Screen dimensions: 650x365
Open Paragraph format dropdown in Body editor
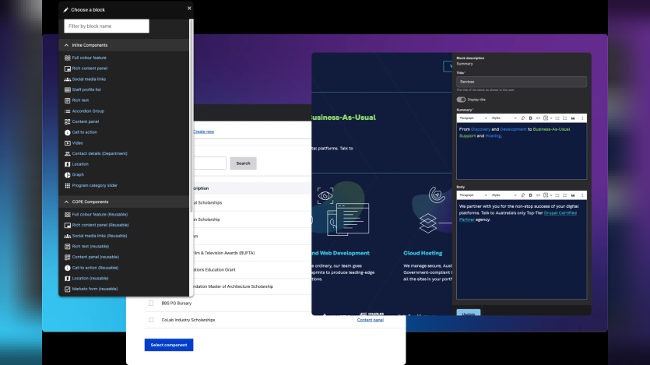(473, 195)
